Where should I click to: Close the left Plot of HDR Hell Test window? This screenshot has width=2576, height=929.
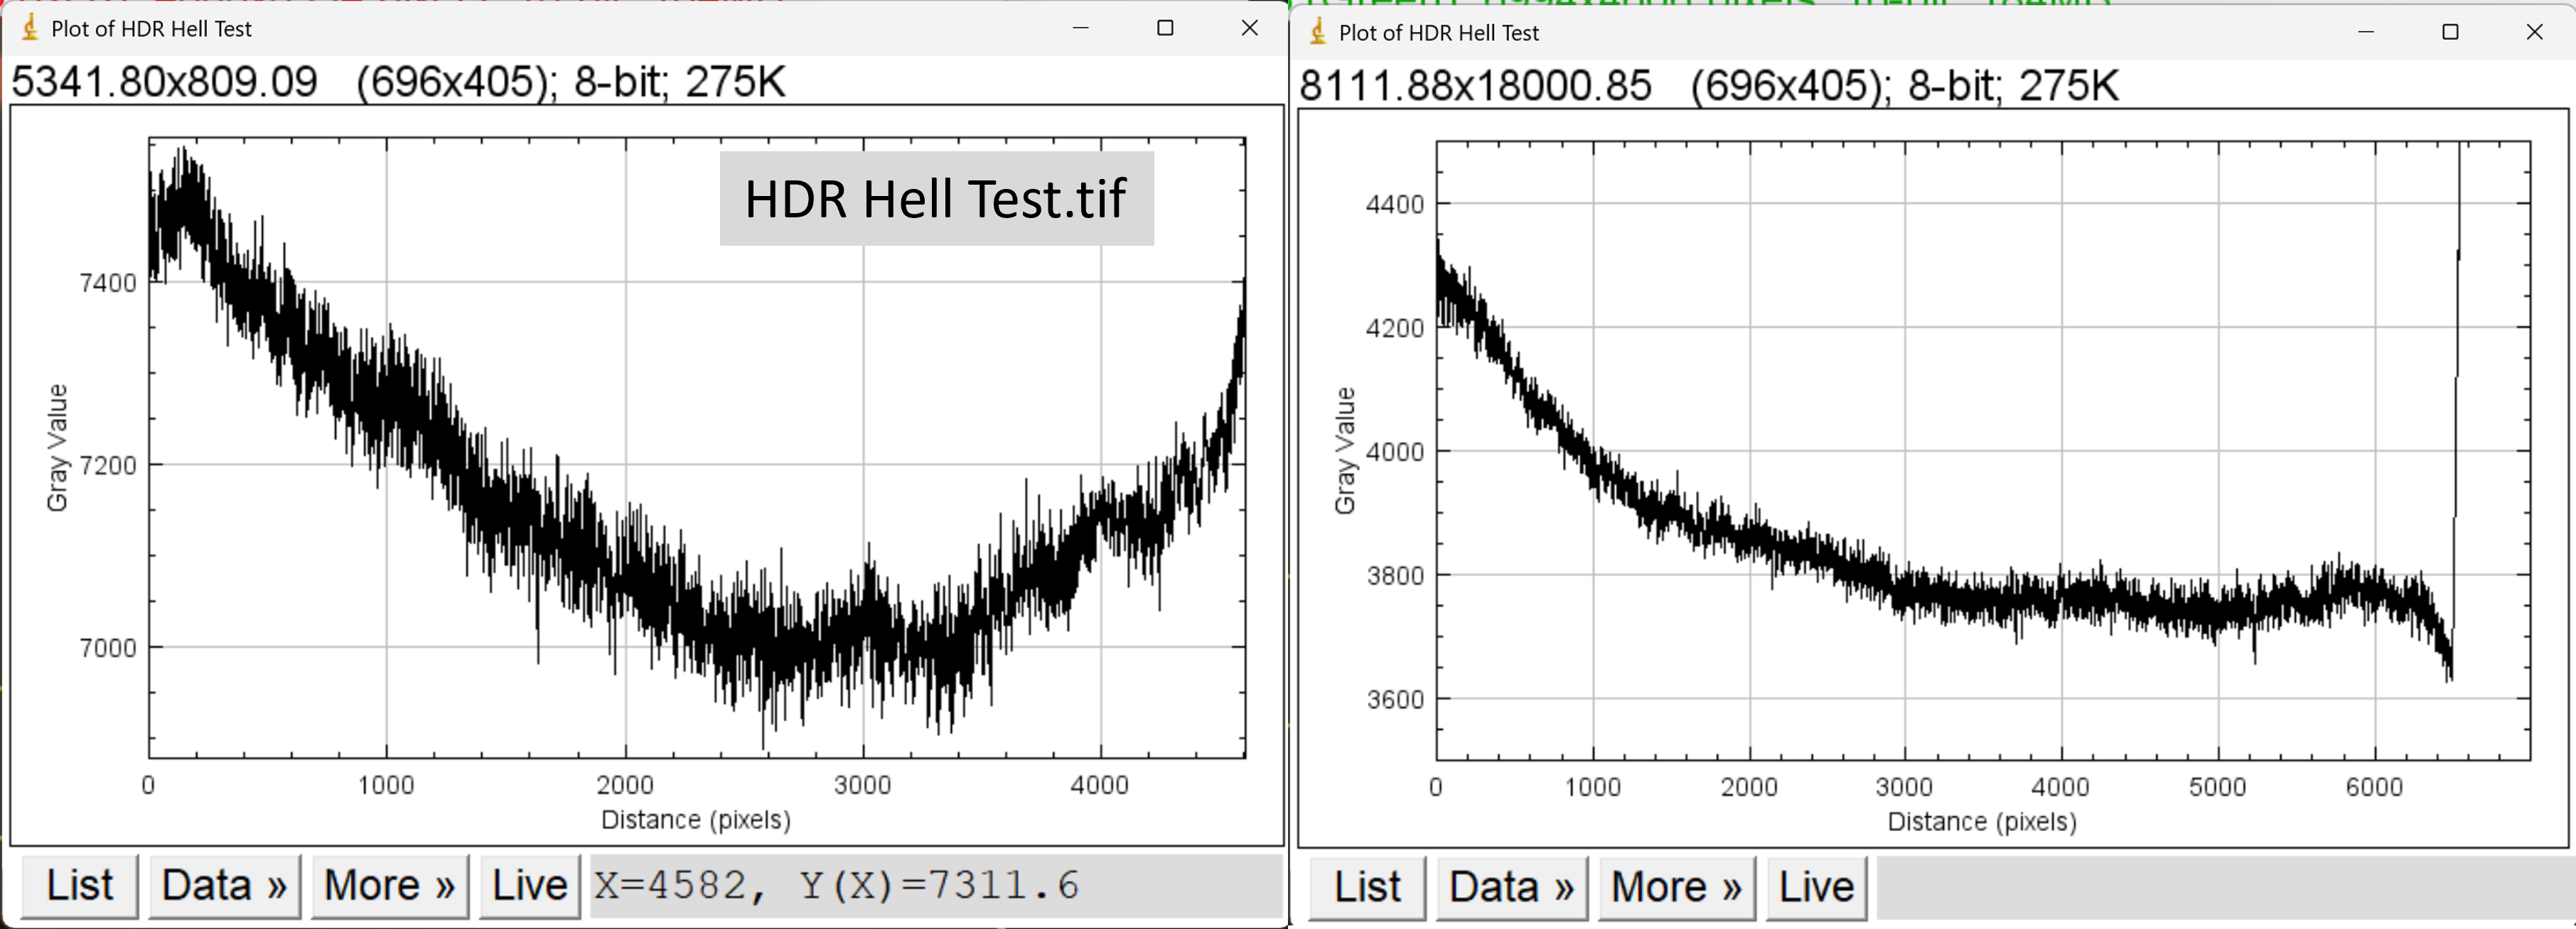(1250, 28)
